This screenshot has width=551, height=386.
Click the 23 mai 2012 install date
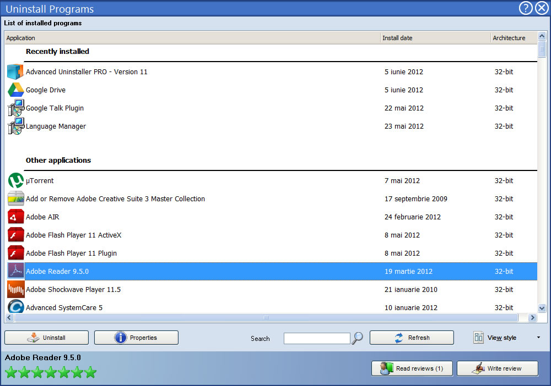tap(404, 126)
